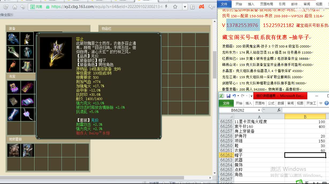Click the red amulet pendant equipment icon
The image size is (329, 184).
point(13,66)
